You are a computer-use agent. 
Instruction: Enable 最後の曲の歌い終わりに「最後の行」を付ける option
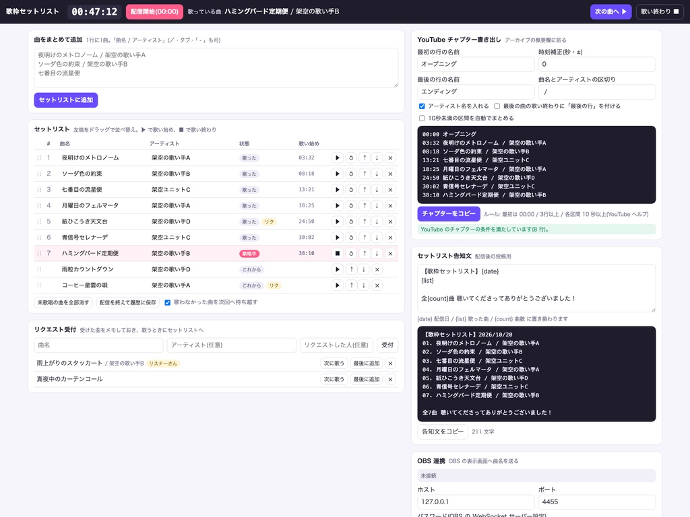pos(497,106)
